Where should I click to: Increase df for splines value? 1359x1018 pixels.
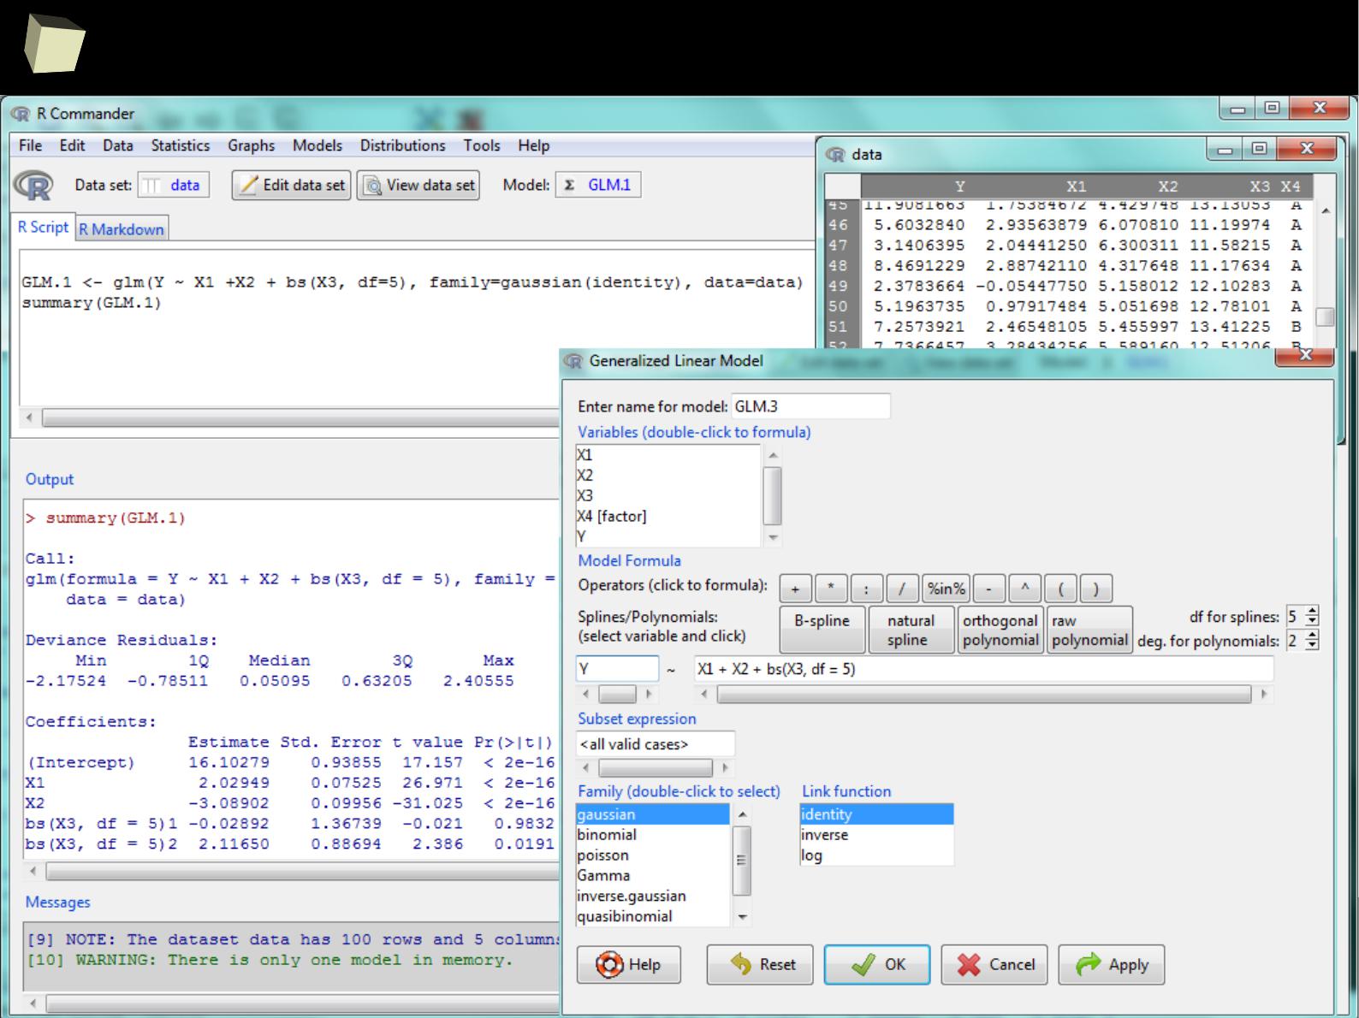tap(1313, 612)
